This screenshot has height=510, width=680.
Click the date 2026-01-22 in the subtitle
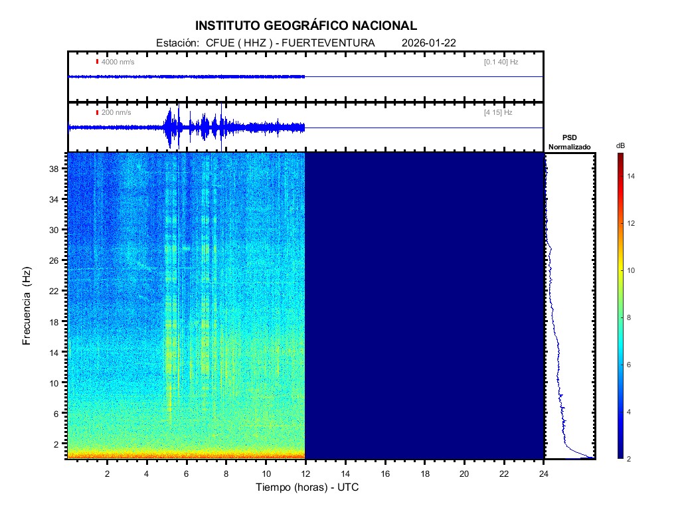(x=429, y=43)
